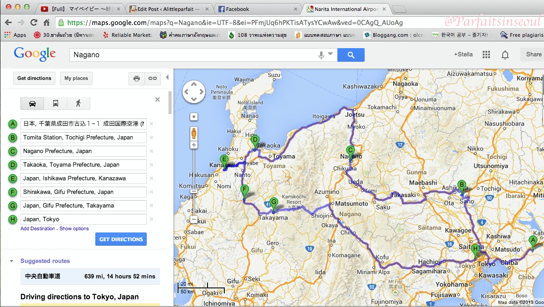Image resolution: width=544 pixels, height=307 pixels.
Task: Select the driving car travel mode
Action: [x=32, y=104]
